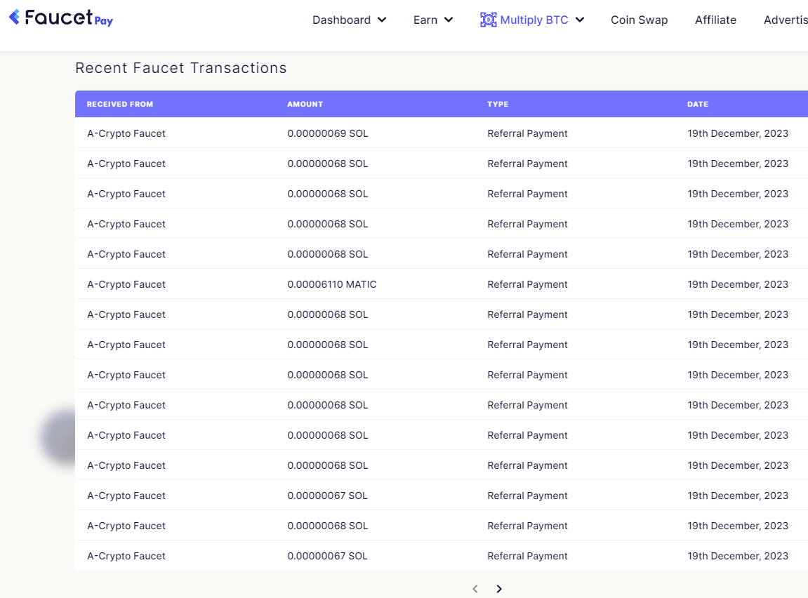Select the 0.00000069 SOL amount
This screenshot has height=598, width=808.
(327, 133)
